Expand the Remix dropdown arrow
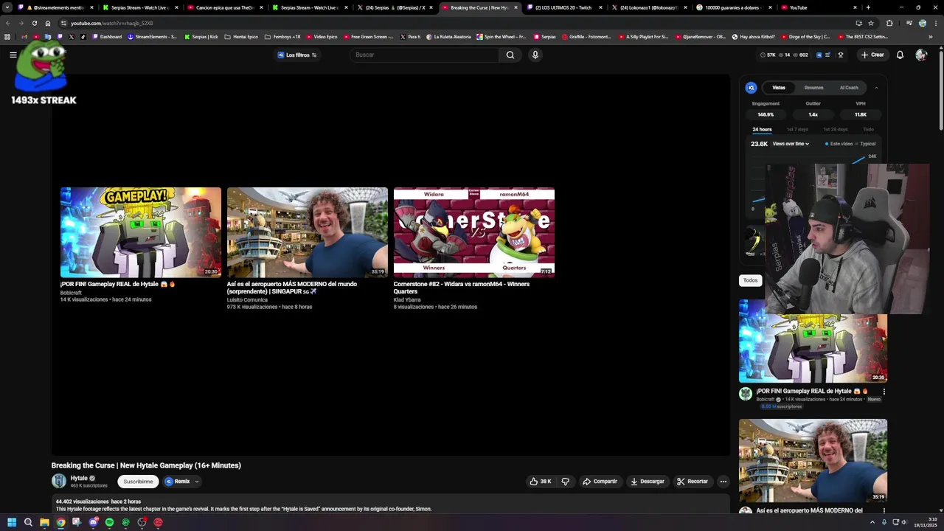 [x=197, y=482]
